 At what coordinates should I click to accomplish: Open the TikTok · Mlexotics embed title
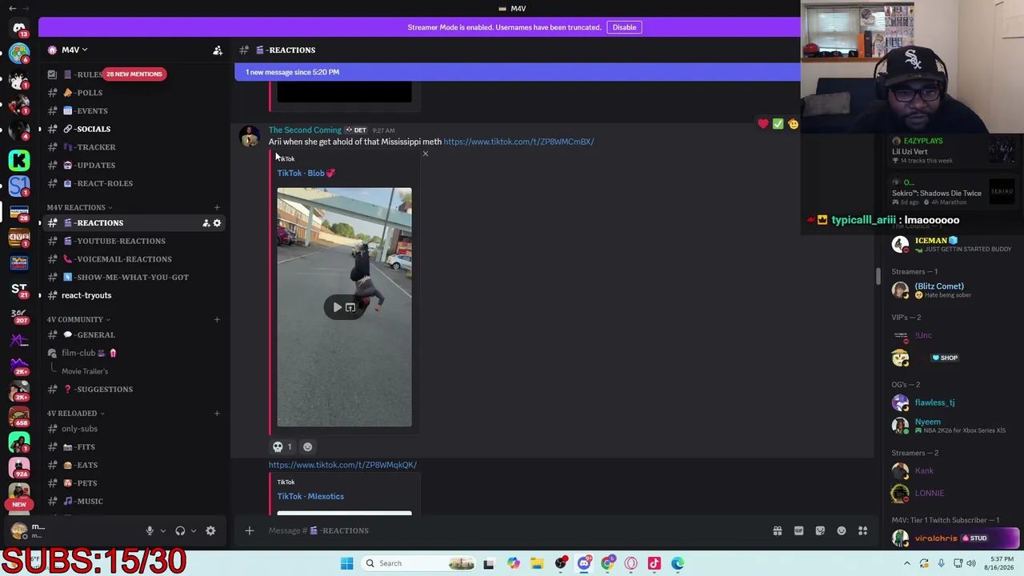(x=310, y=496)
